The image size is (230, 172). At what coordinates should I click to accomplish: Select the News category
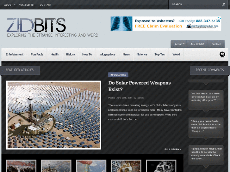(x=126, y=55)
